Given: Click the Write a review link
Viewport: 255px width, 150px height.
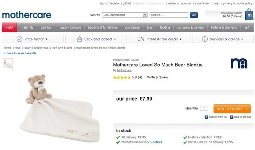Looking at the screenshot, I should click(157, 77).
